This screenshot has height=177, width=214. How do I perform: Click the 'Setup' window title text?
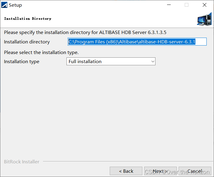(15, 5)
